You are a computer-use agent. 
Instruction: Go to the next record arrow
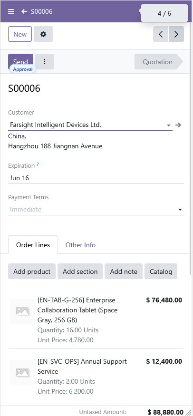click(176, 34)
